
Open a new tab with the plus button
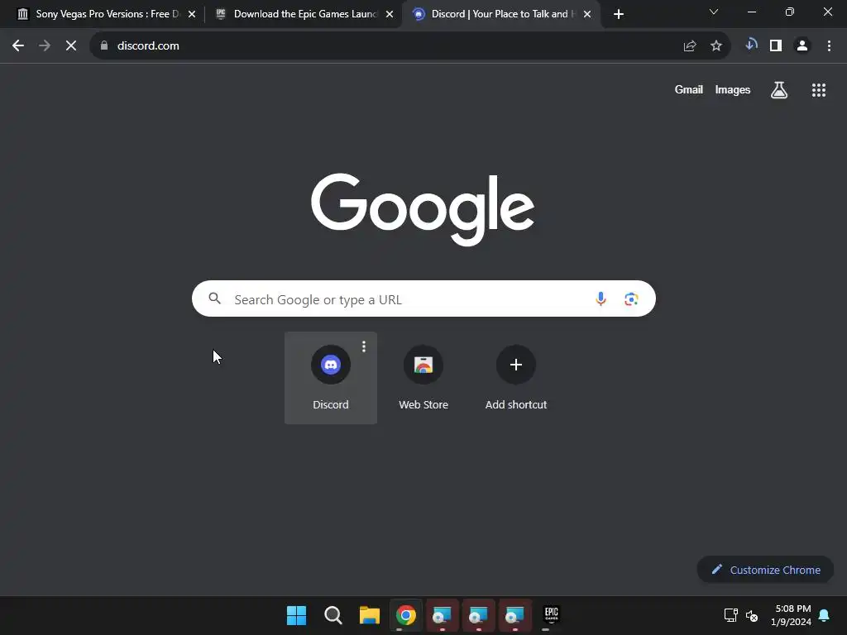point(619,14)
